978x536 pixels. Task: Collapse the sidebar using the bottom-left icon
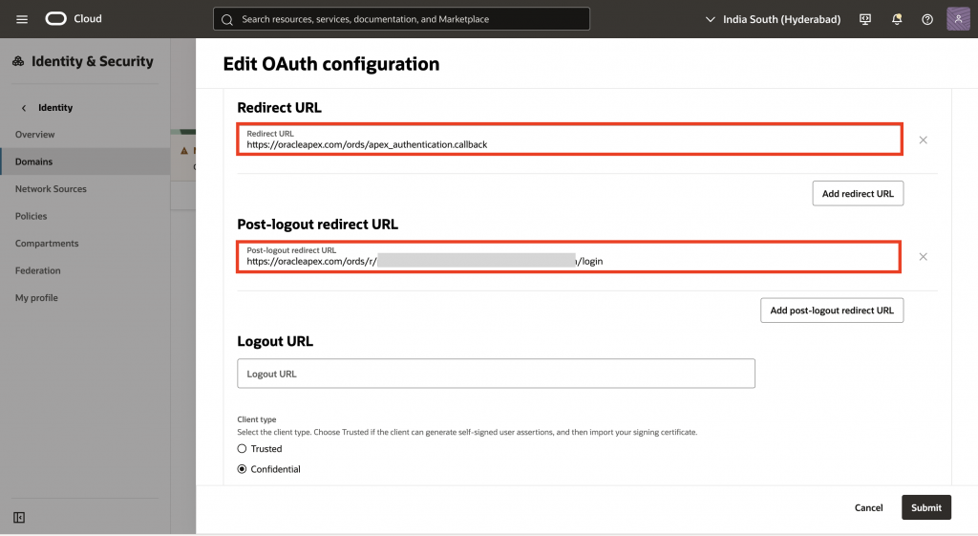[x=19, y=518]
